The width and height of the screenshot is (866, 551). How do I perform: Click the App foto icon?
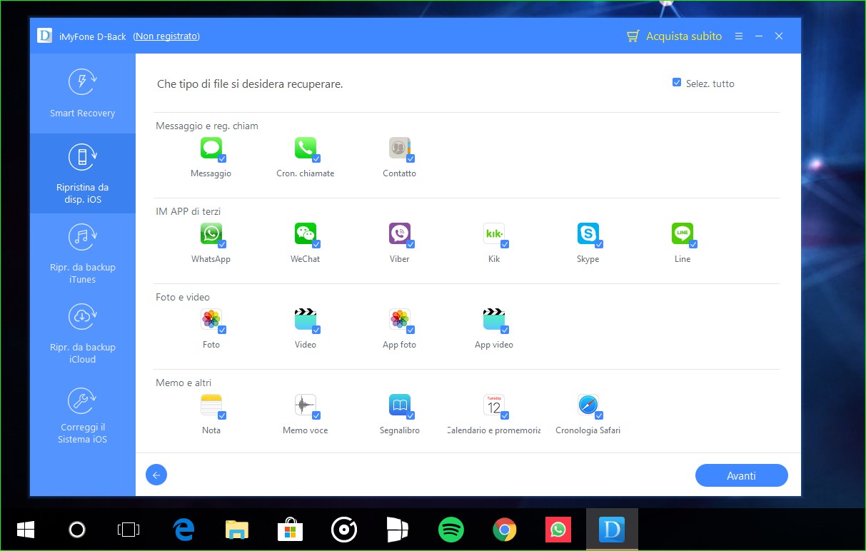pyautogui.click(x=399, y=320)
